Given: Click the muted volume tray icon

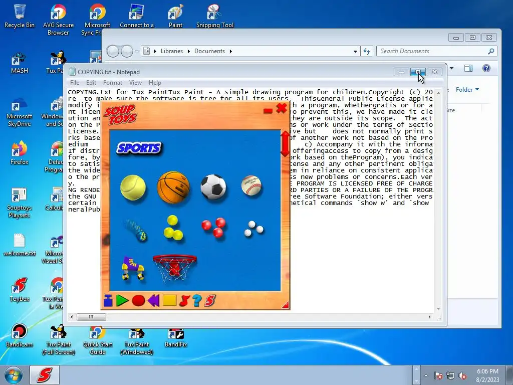Looking at the screenshot, I should 462,376.
